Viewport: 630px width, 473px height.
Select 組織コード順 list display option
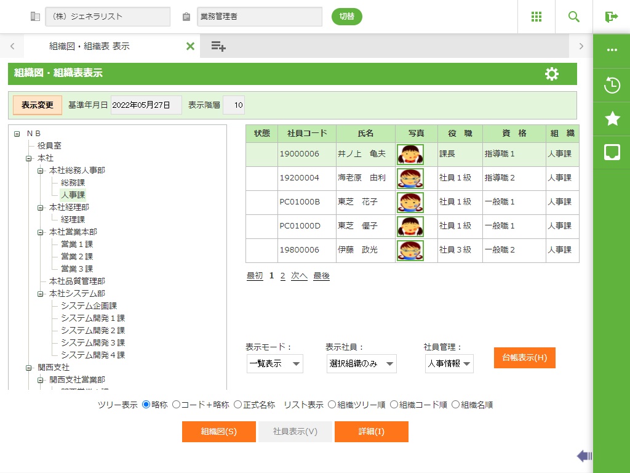[x=394, y=405]
